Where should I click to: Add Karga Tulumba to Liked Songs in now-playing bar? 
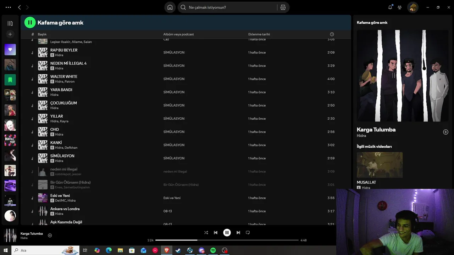pos(50,236)
